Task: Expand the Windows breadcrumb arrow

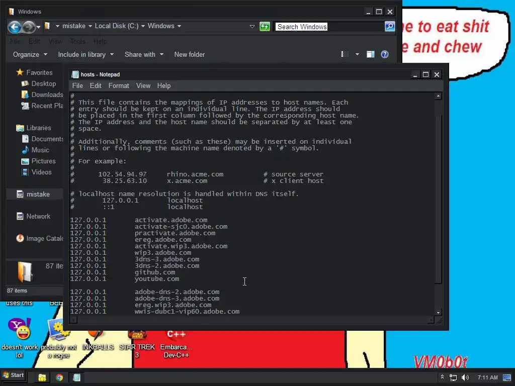Action: [180, 26]
